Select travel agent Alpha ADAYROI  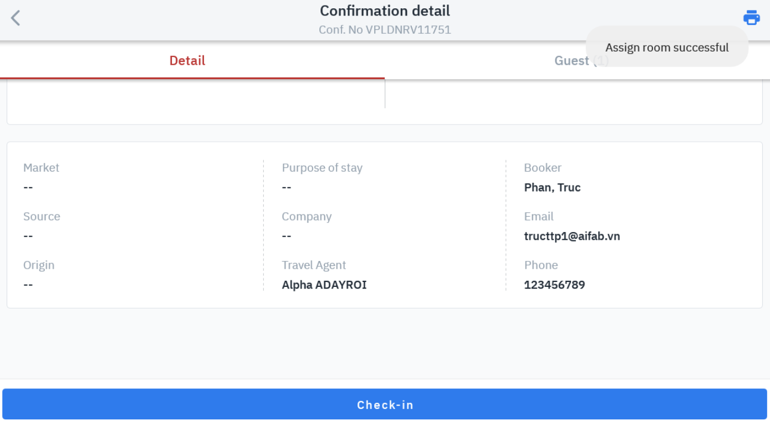tap(324, 285)
